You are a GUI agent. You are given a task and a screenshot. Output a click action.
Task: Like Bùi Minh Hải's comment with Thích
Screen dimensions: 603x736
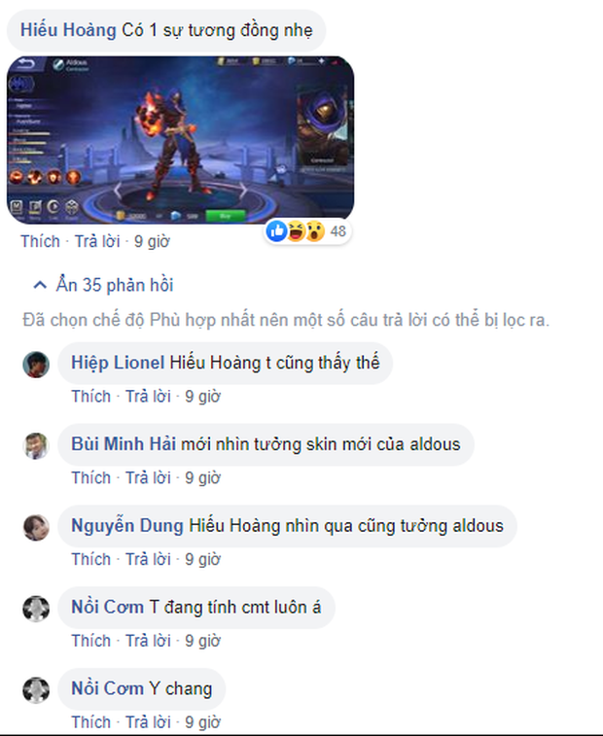coord(91,477)
